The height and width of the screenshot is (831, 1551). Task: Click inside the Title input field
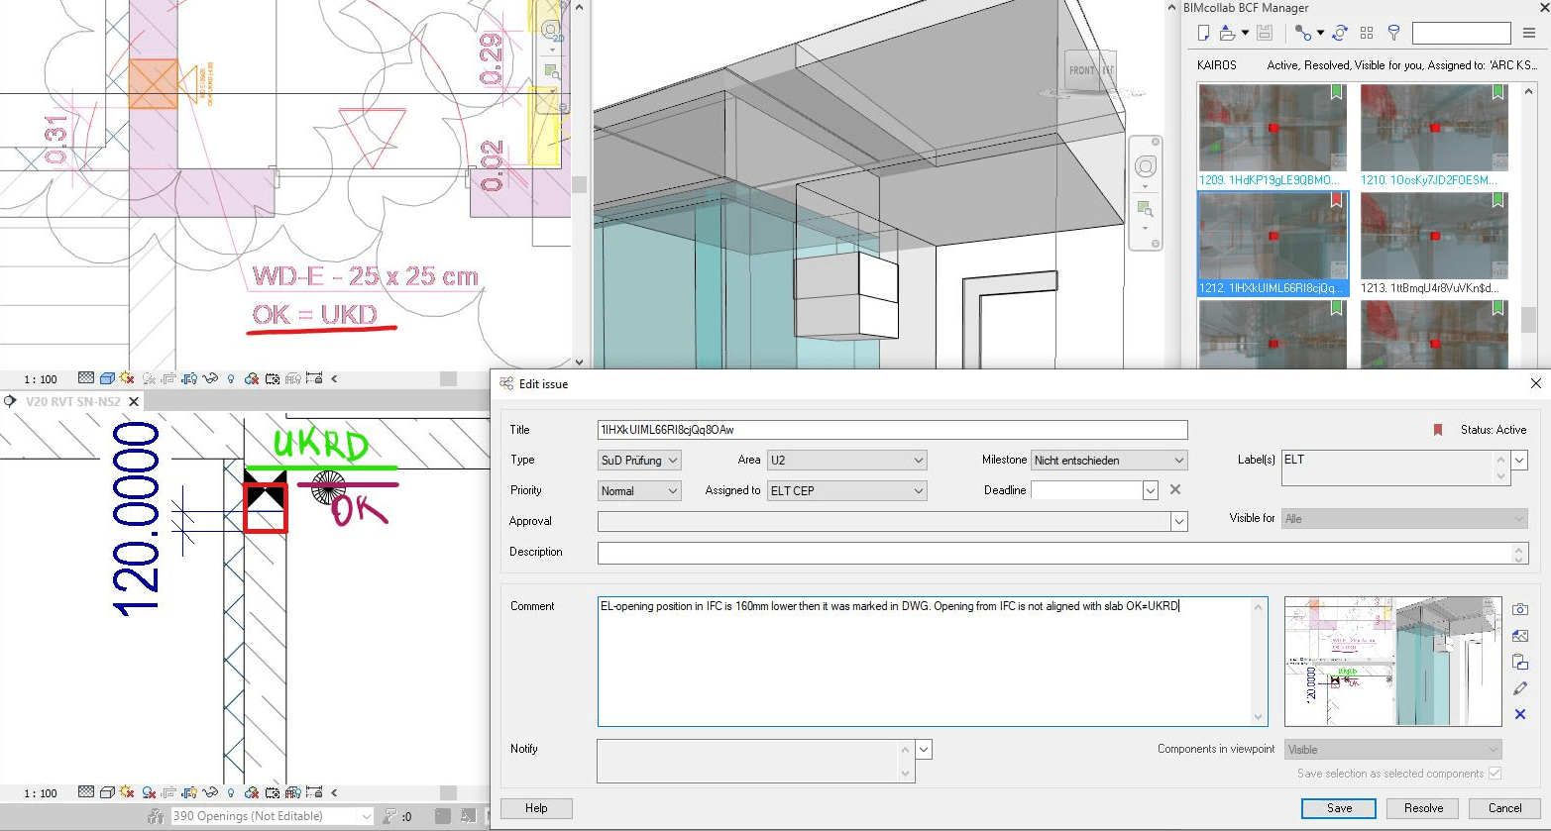click(x=892, y=430)
